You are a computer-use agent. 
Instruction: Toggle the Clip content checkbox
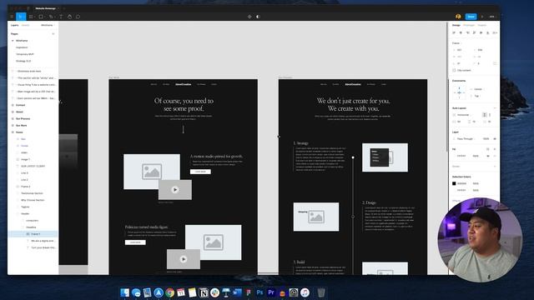454,70
